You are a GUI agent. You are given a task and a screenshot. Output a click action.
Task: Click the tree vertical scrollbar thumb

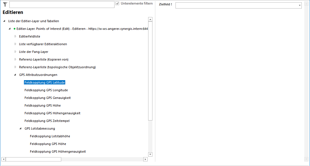pyautogui.click(x=150, y=71)
